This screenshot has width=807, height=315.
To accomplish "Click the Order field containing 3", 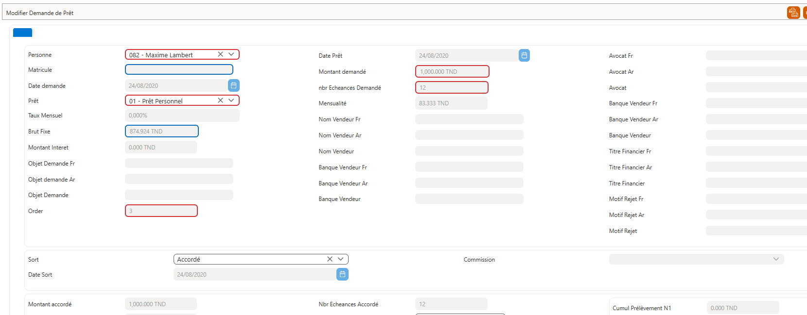I will point(161,211).
